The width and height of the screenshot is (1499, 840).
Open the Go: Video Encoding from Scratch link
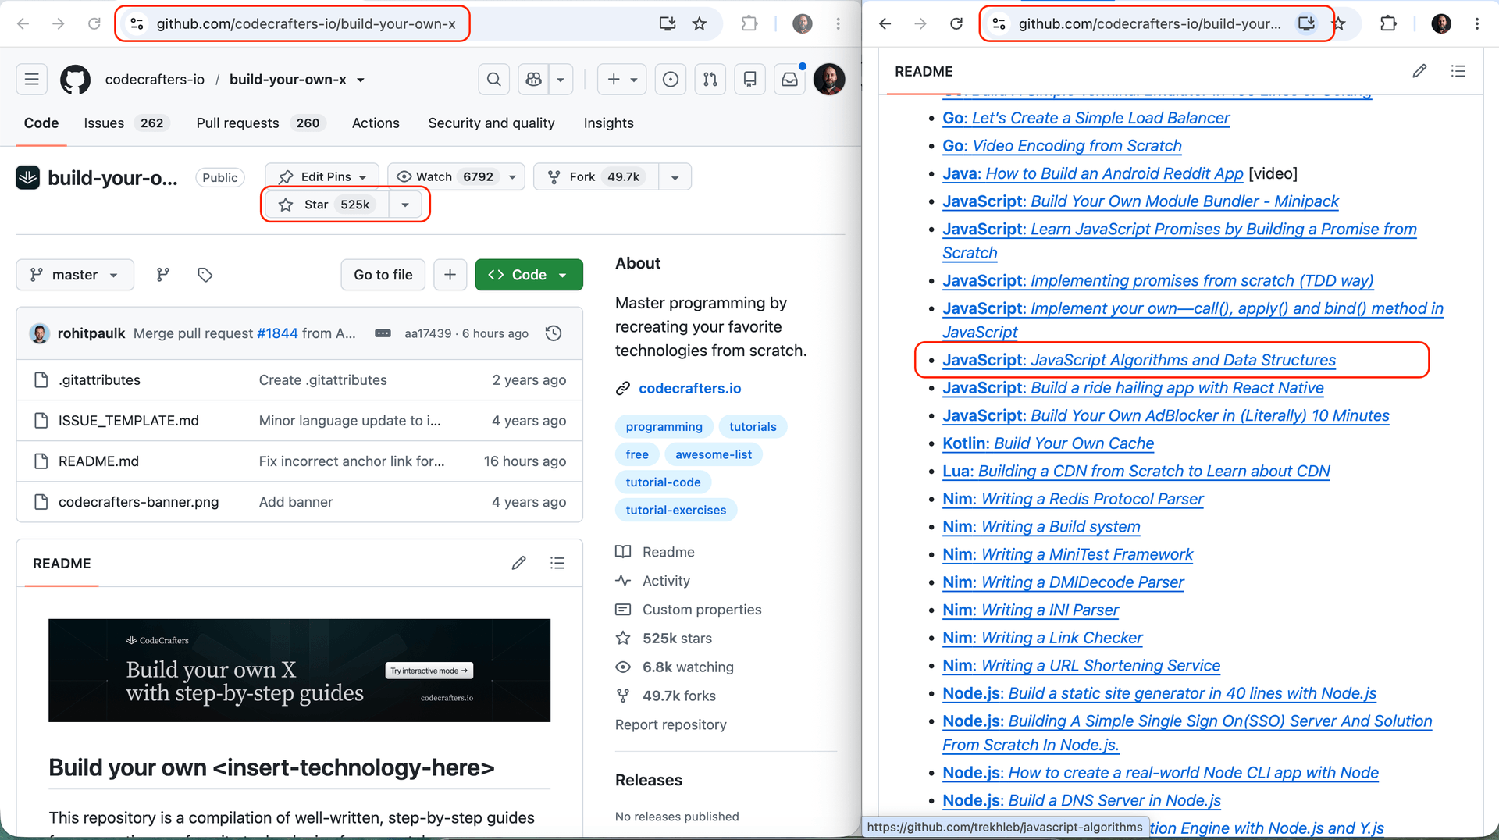tap(1062, 146)
